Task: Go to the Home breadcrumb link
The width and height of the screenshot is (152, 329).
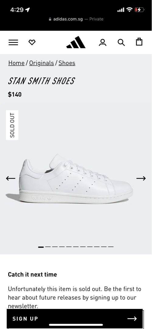Action: [16, 63]
